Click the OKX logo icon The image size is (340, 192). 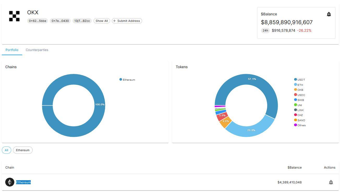(x=14, y=16)
